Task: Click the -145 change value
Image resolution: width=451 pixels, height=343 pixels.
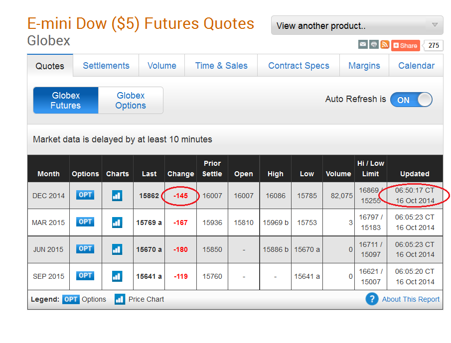Action: tap(180, 196)
